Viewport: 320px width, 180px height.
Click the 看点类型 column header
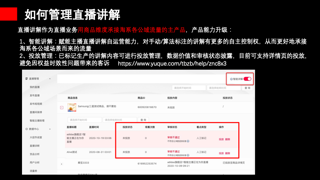[201, 127]
